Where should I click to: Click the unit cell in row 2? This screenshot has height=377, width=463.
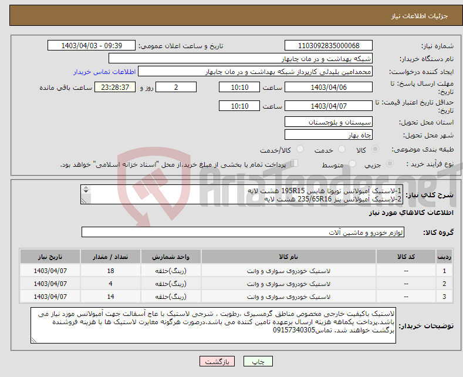click(171, 284)
